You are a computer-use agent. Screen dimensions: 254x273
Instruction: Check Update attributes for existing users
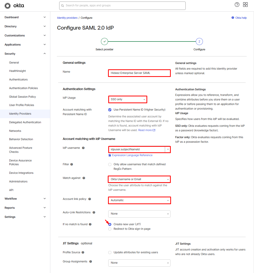pyautogui.click(x=110, y=253)
